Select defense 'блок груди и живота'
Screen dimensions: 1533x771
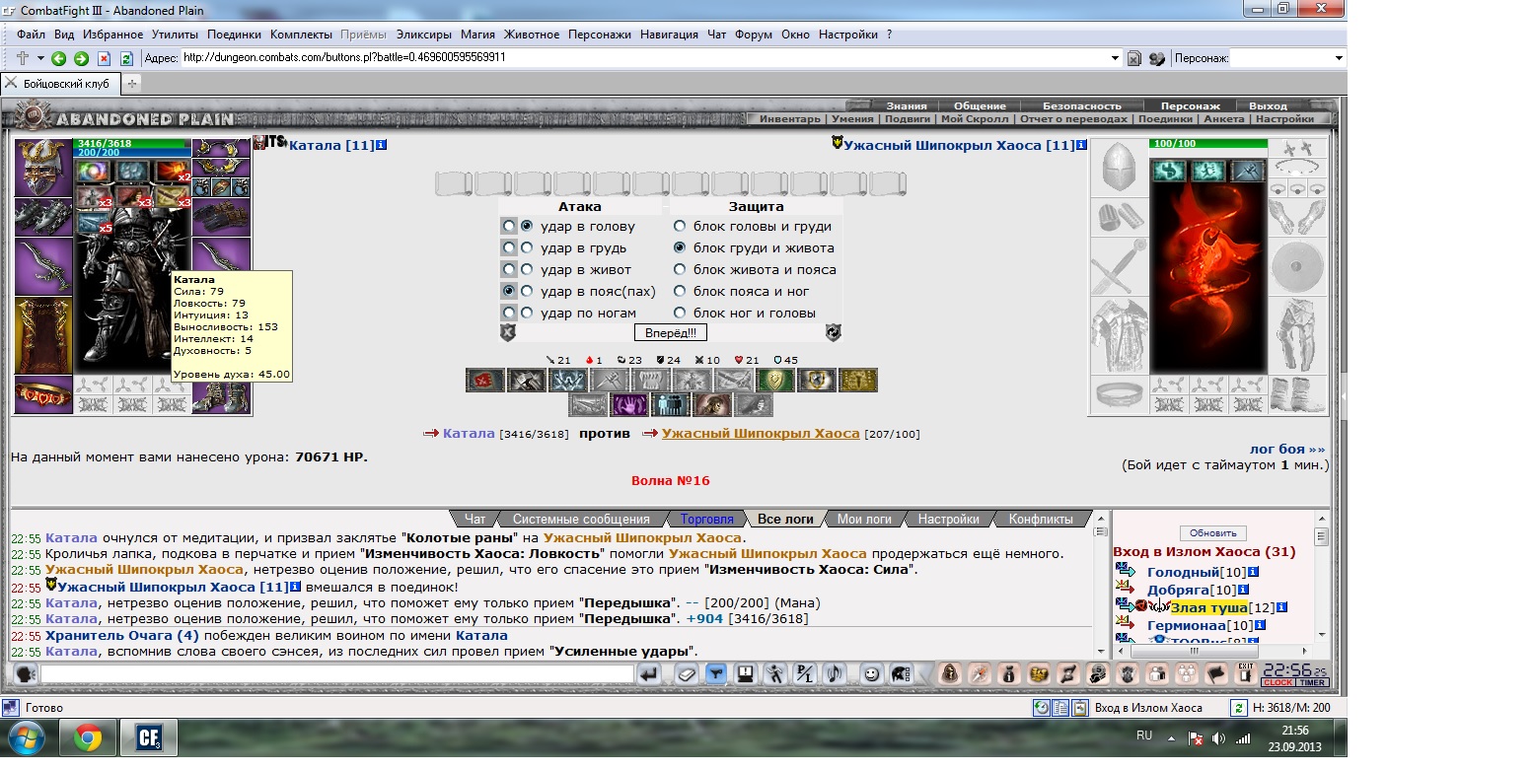(x=680, y=247)
